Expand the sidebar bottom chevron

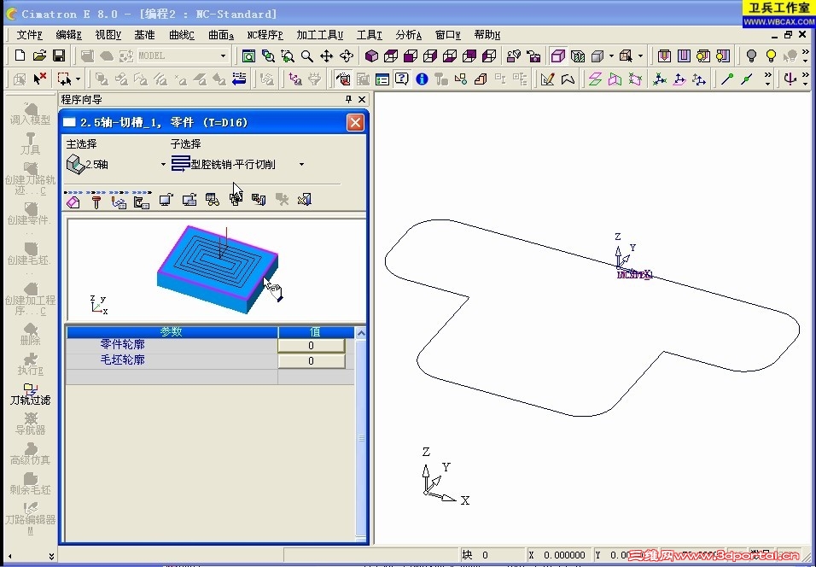click(51, 556)
